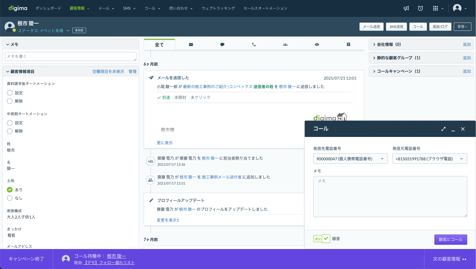This screenshot has width=476, height=269.
Task: Open ウェブトラッキング menu
Action: 218,8
